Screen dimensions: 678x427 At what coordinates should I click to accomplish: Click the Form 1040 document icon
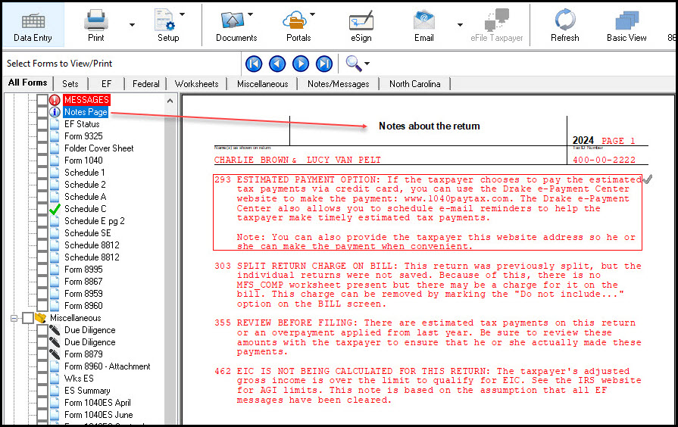tap(55, 161)
